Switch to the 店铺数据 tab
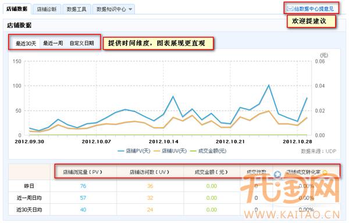This screenshot has width=349, height=223. pyautogui.click(x=17, y=9)
